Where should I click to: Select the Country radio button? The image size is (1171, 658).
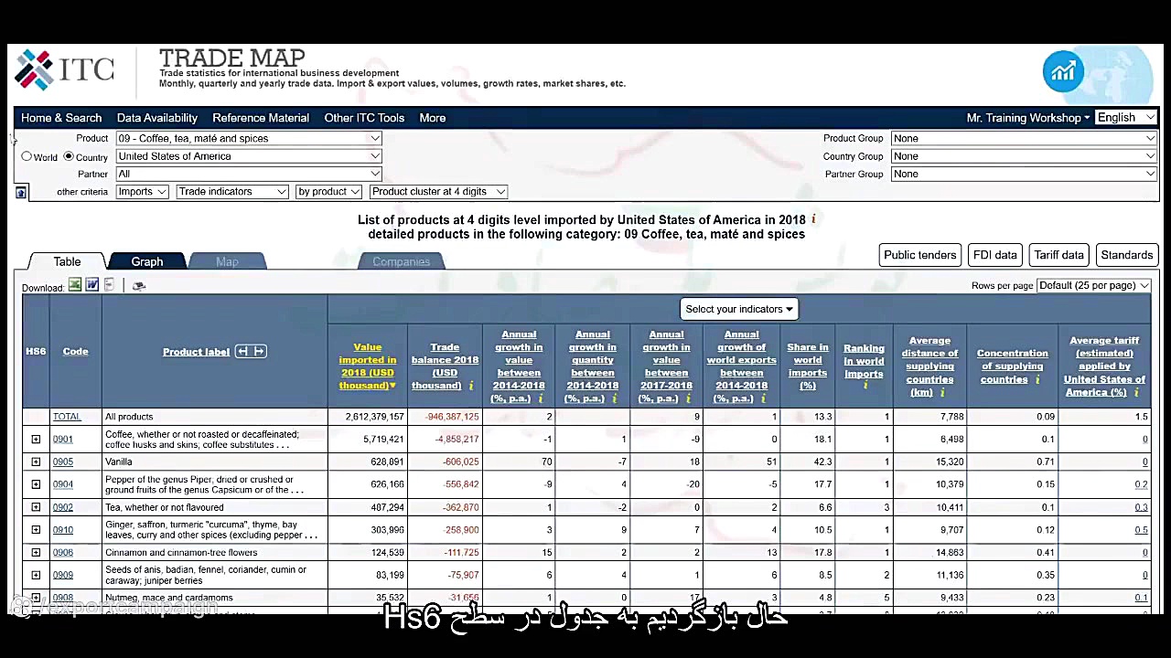69,156
